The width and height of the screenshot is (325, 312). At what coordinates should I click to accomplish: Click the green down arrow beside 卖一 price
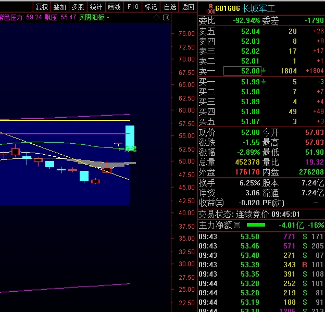(x=264, y=71)
